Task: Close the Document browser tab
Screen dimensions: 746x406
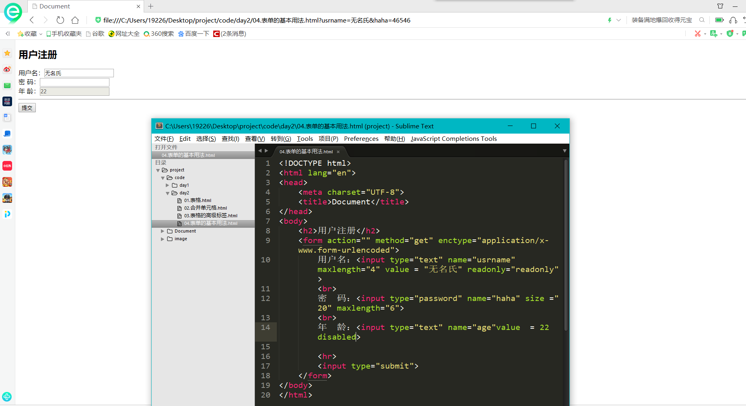Action: [138, 6]
